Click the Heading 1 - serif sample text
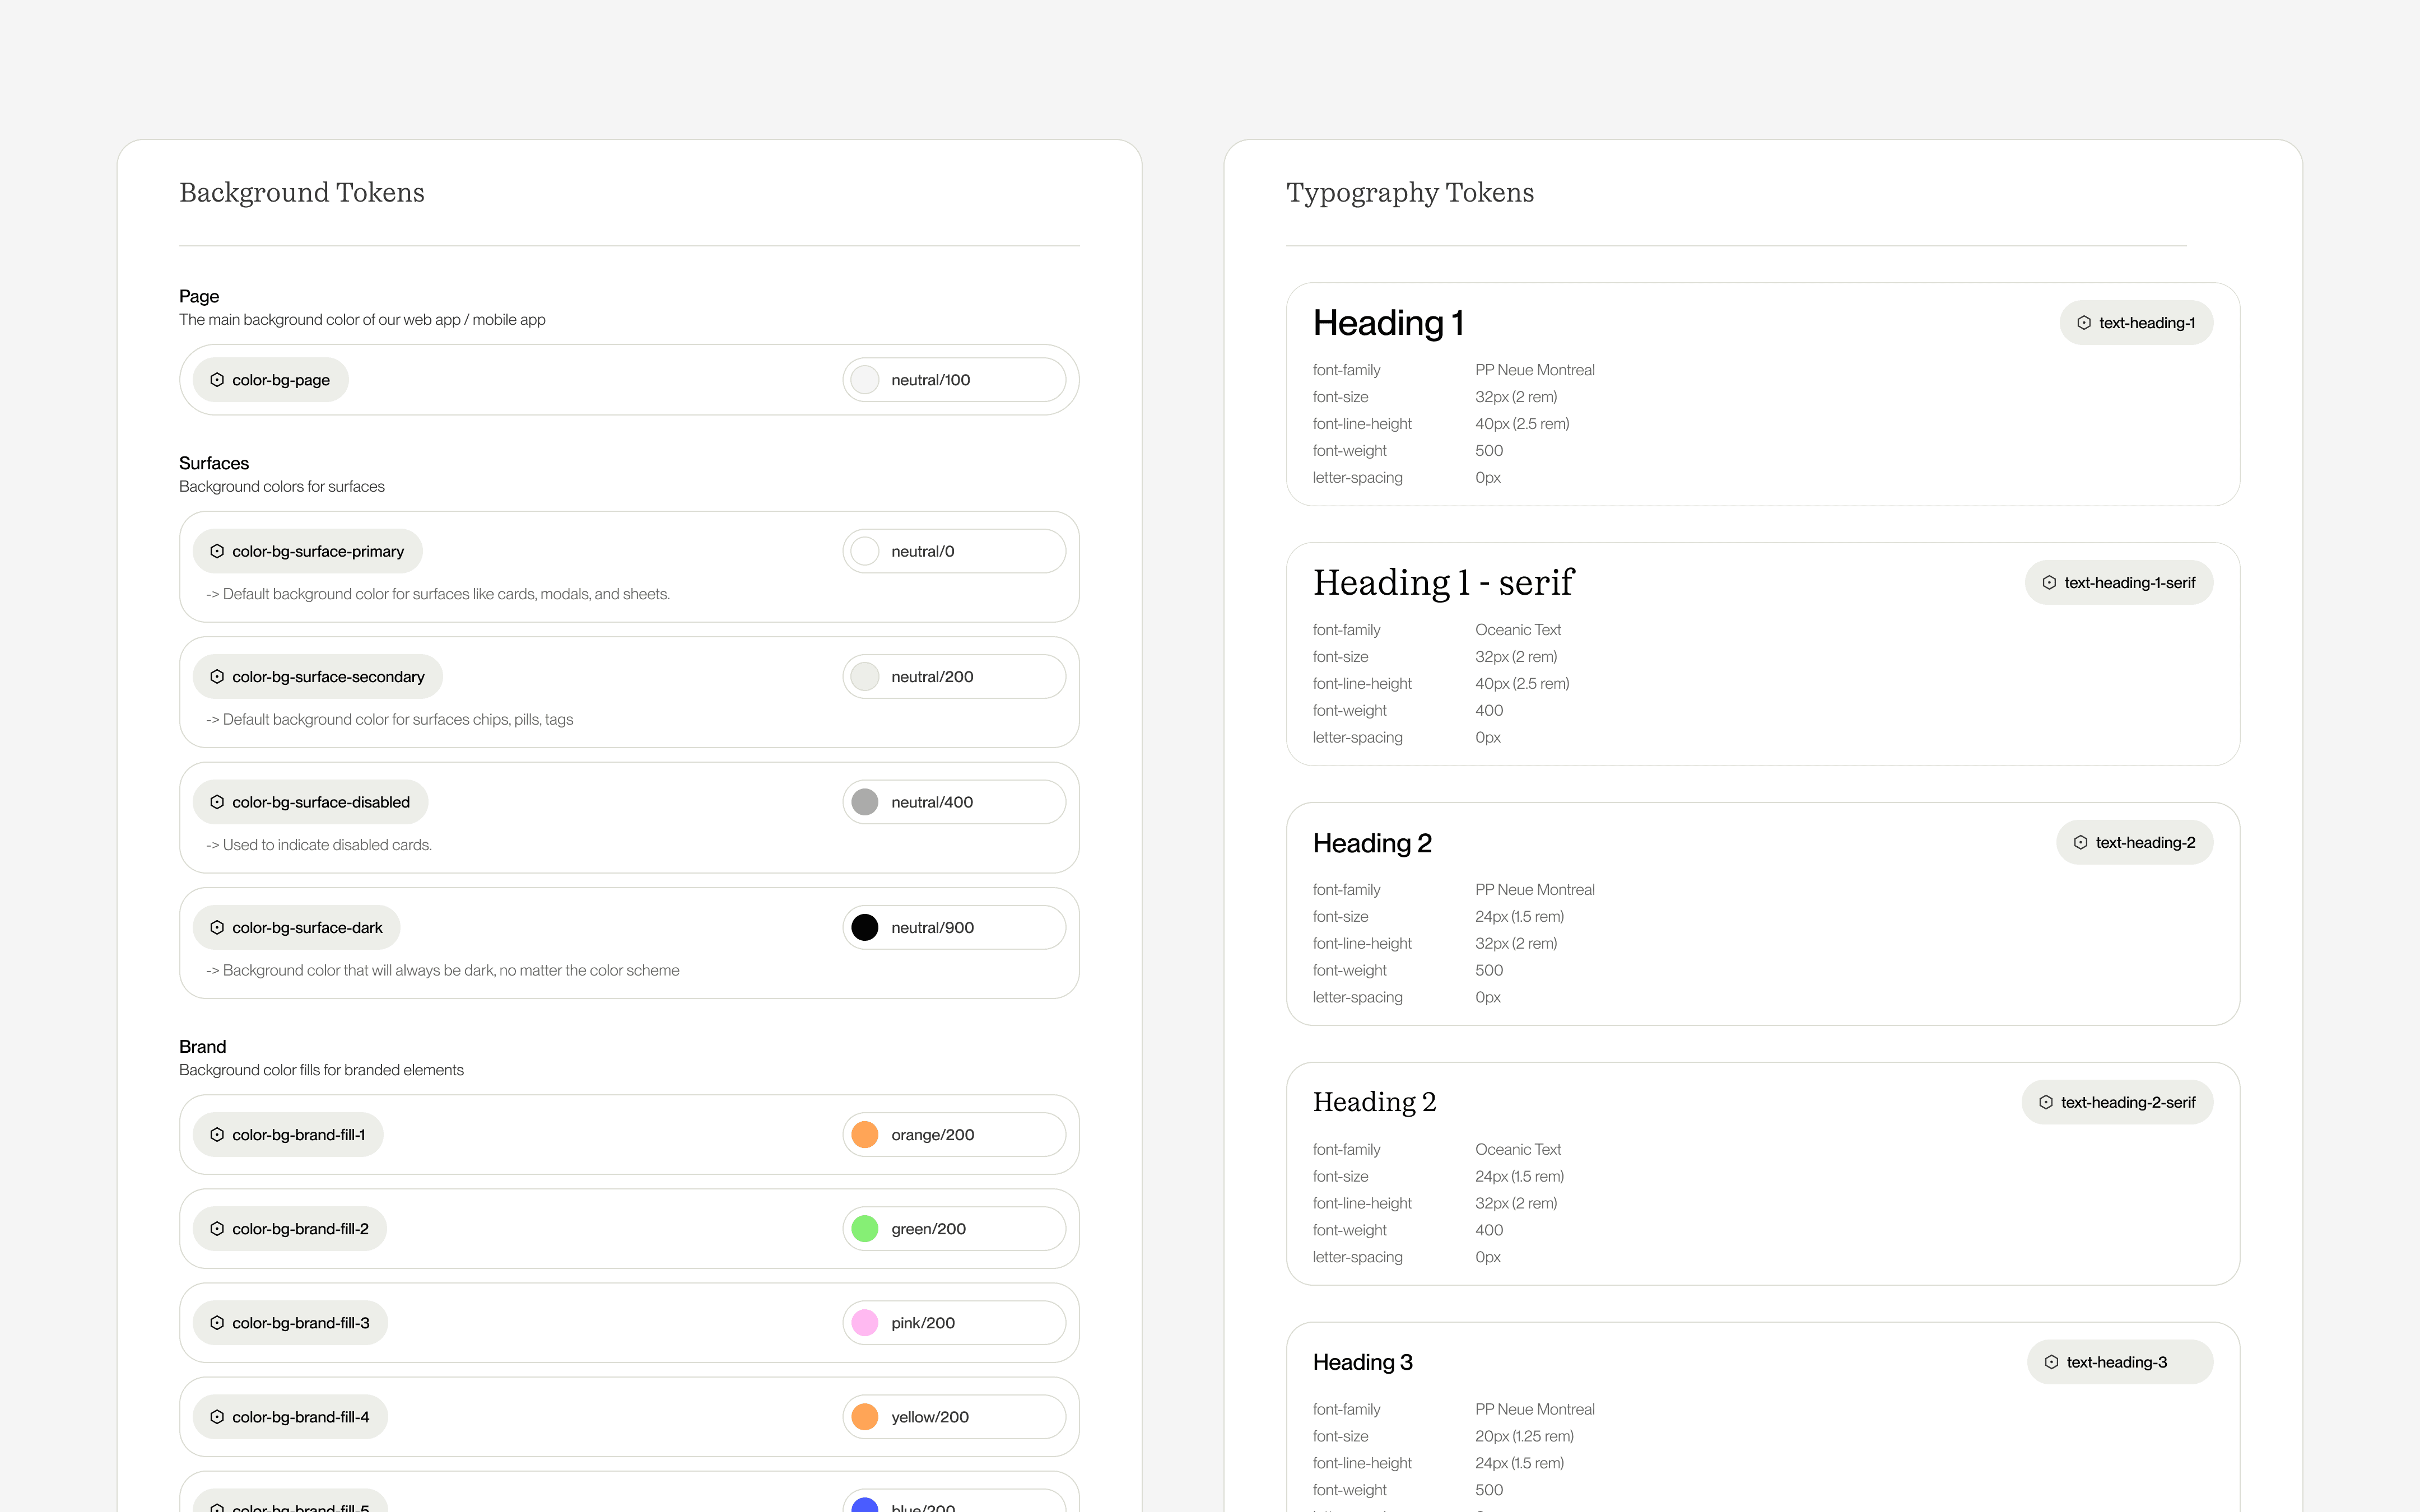 click(x=1443, y=583)
